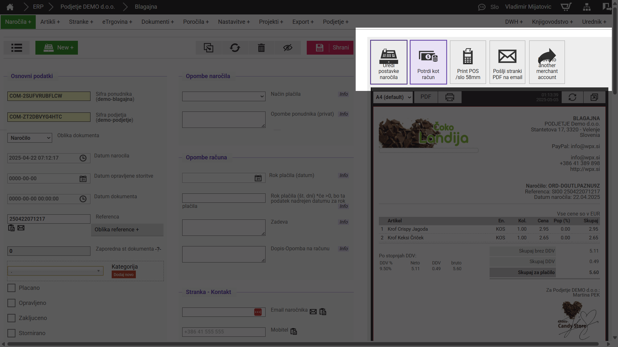Click Pošlji stranki PDF na email
The width and height of the screenshot is (618, 347).
507,62
